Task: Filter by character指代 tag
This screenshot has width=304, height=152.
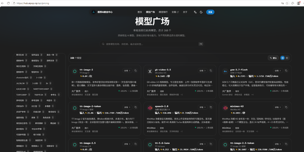Action: (x=24, y=78)
